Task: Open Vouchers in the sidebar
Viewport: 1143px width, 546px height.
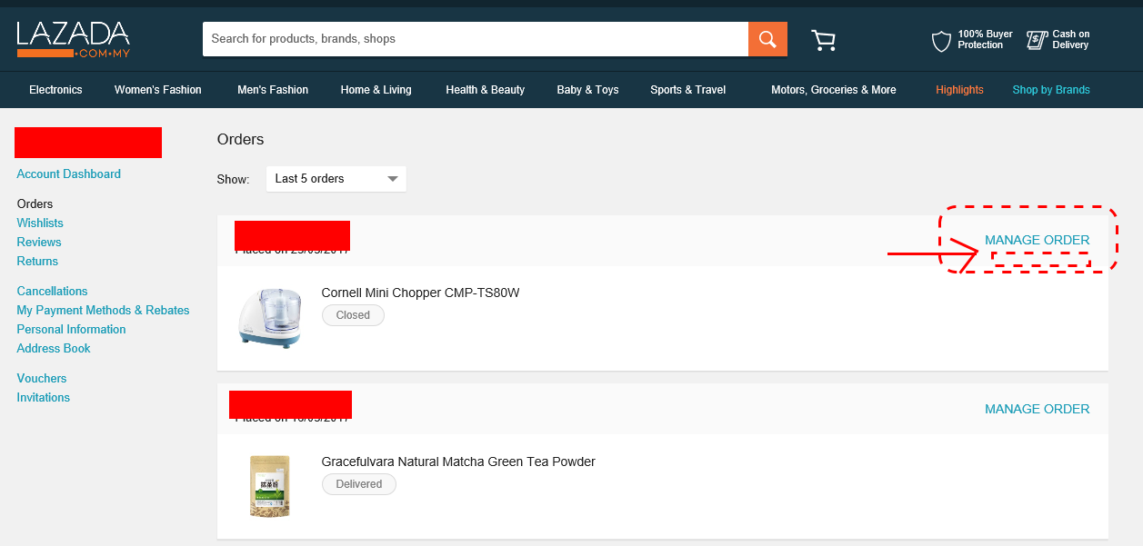Action: pyautogui.click(x=42, y=378)
